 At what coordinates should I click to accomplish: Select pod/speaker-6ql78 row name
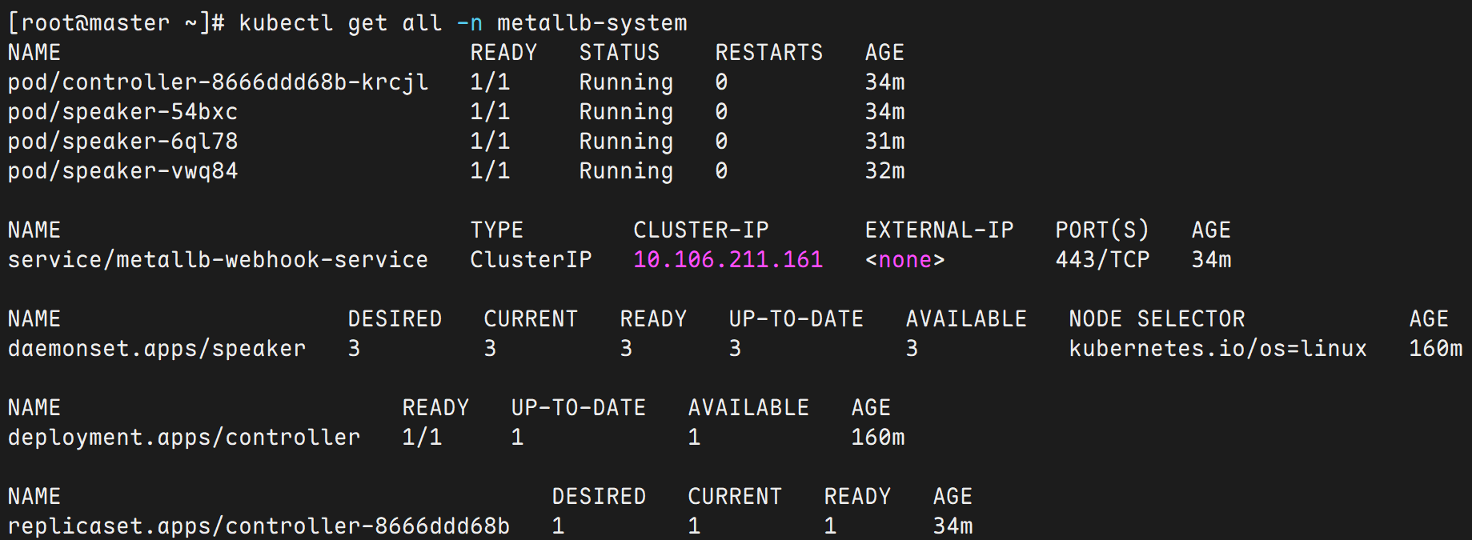pos(122,142)
